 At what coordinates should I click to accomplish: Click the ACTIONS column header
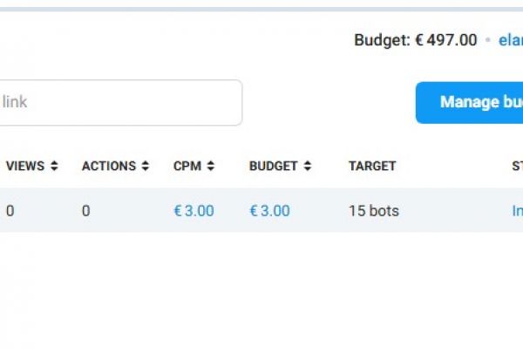click(x=109, y=166)
